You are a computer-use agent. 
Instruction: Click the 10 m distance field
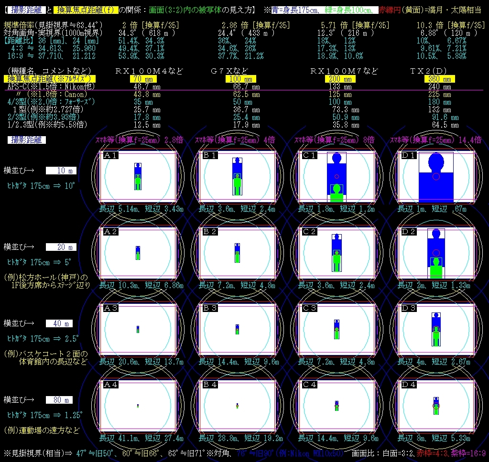(x=61, y=171)
